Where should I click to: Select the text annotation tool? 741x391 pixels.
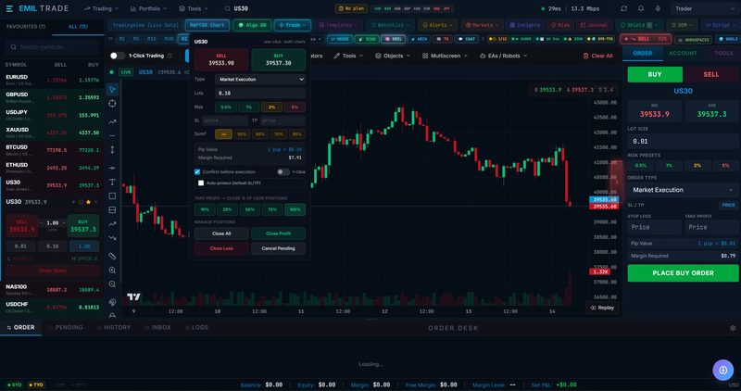pyautogui.click(x=112, y=182)
